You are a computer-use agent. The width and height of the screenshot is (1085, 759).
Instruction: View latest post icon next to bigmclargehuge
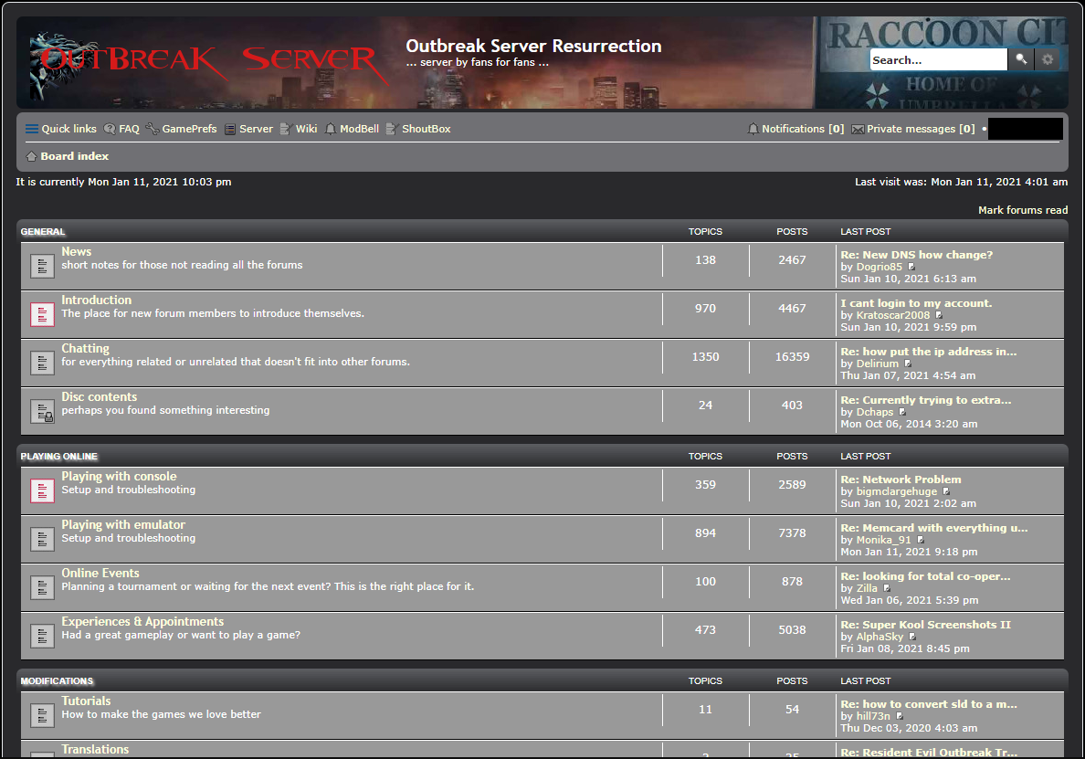click(x=946, y=492)
